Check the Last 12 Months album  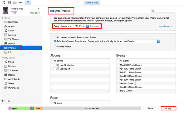point(55,65)
